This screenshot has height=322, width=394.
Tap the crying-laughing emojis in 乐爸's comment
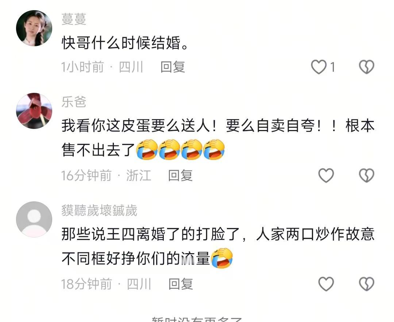point(181,150)
